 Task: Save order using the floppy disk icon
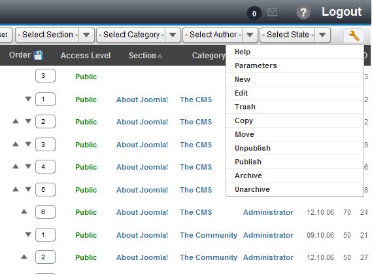pos(38,55)
